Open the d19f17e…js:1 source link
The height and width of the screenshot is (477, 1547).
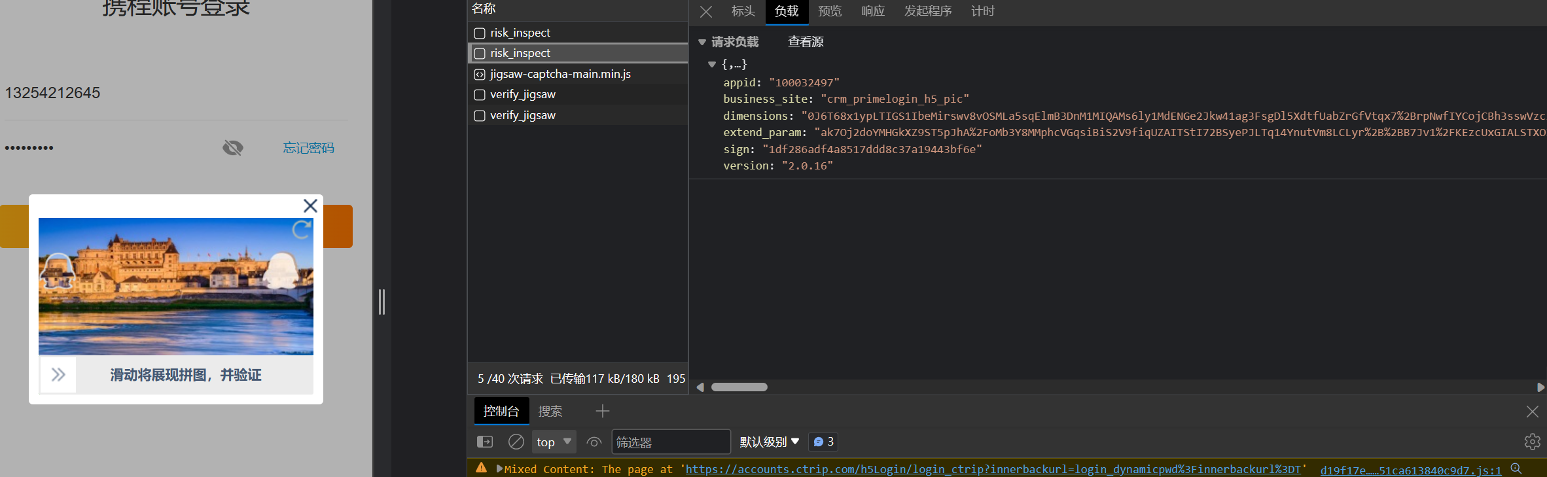tap(1411, 470)
